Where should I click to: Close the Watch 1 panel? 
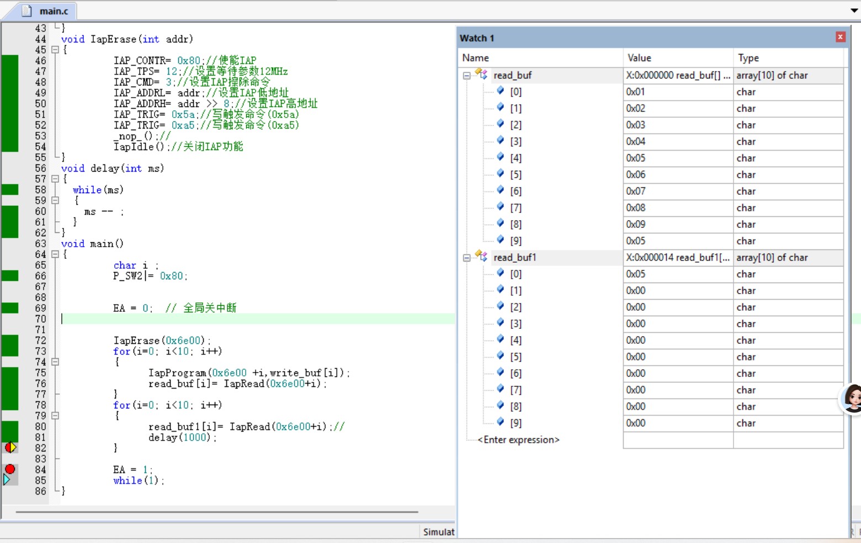tap(840, 37)
